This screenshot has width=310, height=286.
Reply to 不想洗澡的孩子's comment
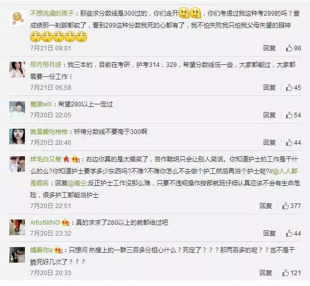coord(269,48)
